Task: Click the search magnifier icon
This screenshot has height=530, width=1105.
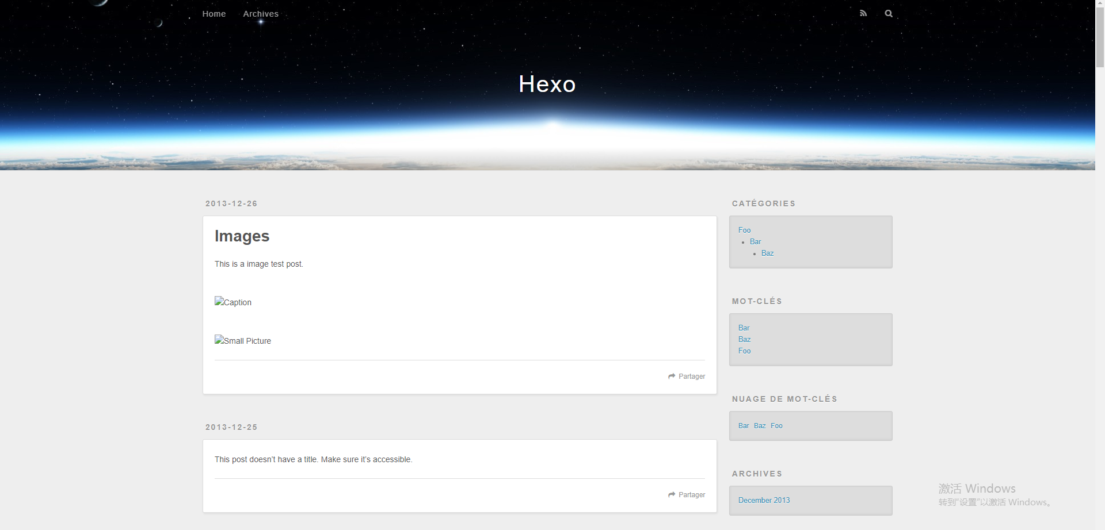Action: tap(889, 13)
